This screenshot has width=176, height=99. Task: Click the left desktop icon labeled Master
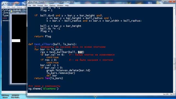tap(5, 97)
